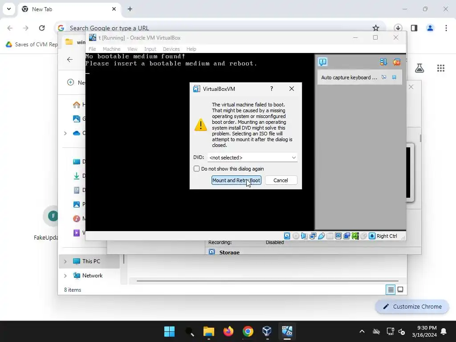
Task: Open Firefox from the taskbar
Action: pyautogui.click(x=228, y=331)
